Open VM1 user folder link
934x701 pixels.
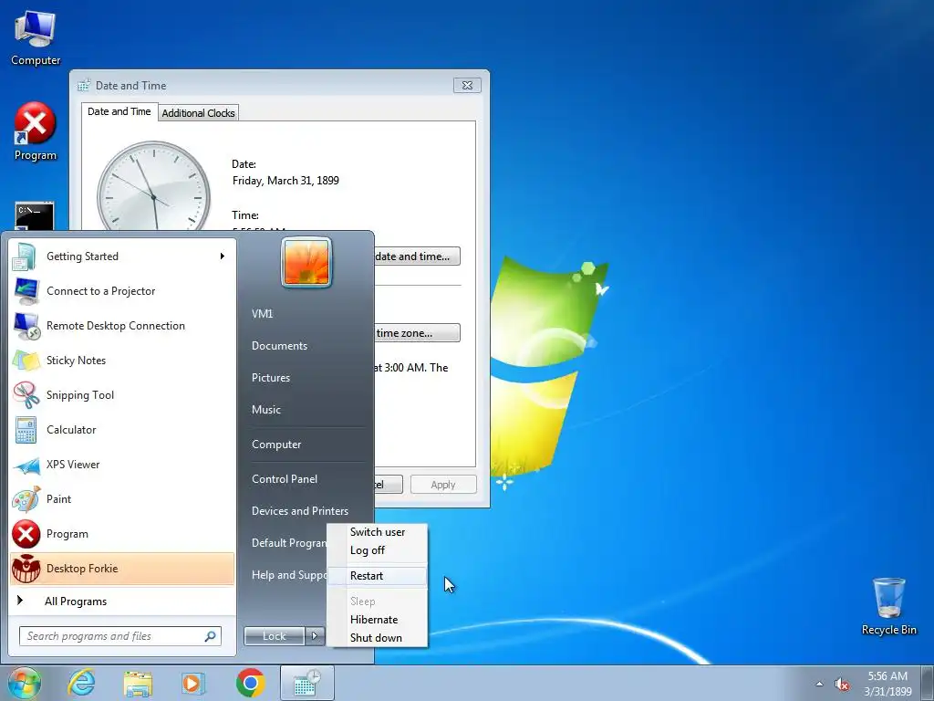pyautogui.click(x=262, y=314)
